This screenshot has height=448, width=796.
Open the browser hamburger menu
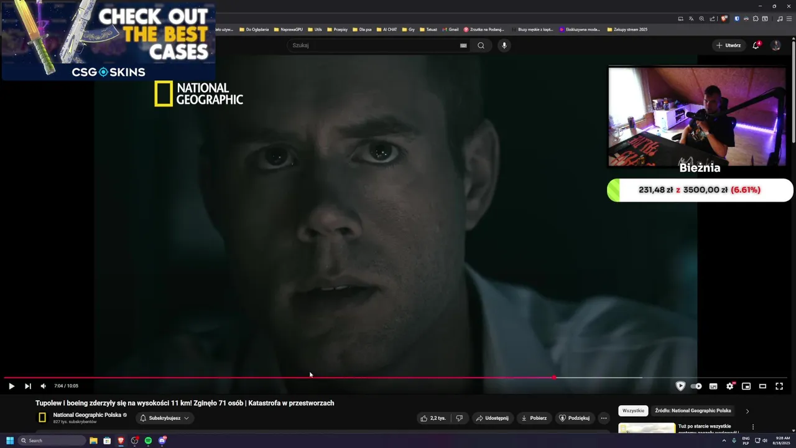pyautogui.click(x=789, y=19)
